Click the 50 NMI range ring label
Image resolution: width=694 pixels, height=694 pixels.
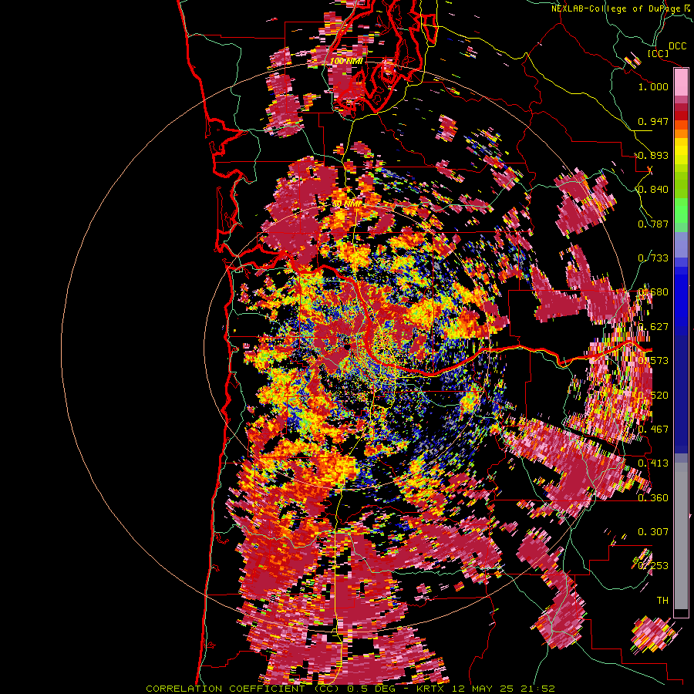coord(346,204)
